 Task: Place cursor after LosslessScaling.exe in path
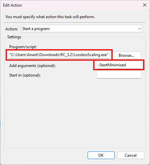tap(108, 55)
